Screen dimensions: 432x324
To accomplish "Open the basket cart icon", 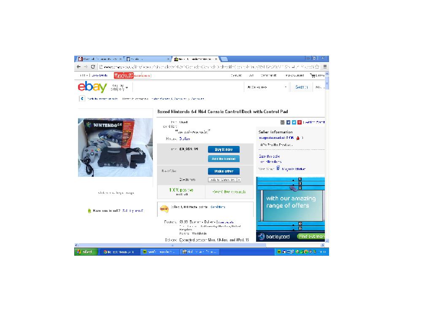I will coord(313,75).
